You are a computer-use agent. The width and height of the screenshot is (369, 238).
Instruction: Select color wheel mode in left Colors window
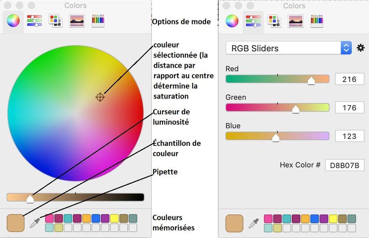[x=13, y=21]
